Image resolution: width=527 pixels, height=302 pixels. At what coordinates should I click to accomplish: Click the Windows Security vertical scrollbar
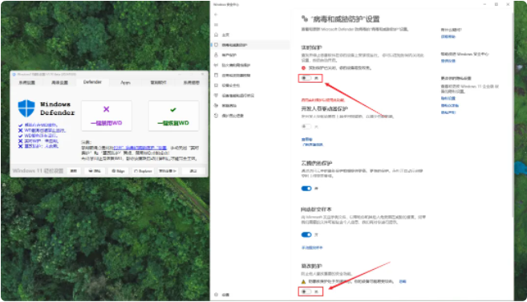click(x=512, y=111)
